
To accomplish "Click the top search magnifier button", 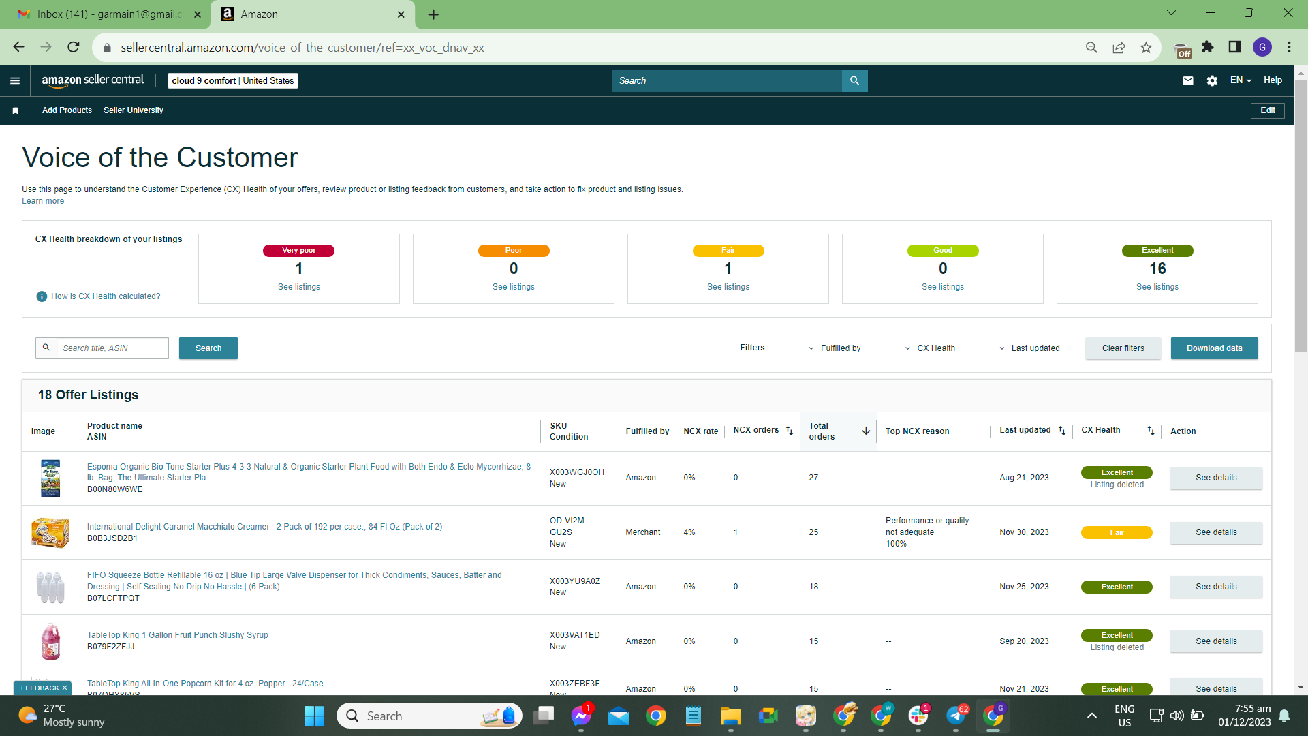I will click(x=854, y=80).
